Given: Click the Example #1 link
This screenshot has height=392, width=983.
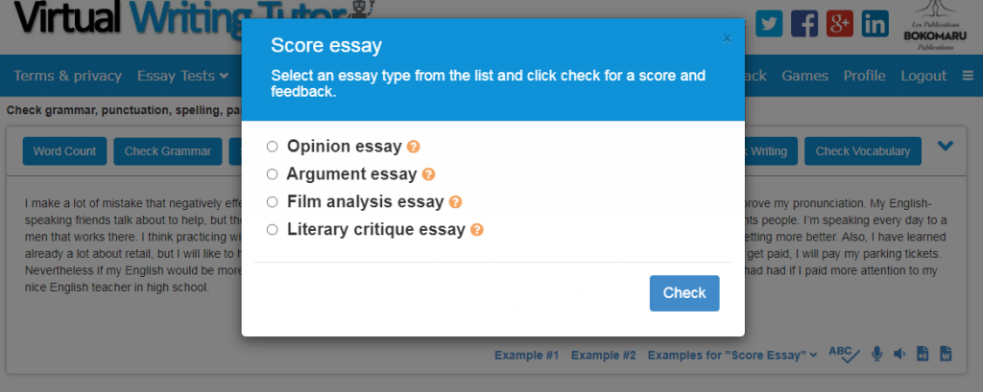Looking at the screenshot, I should pos(527,355).
